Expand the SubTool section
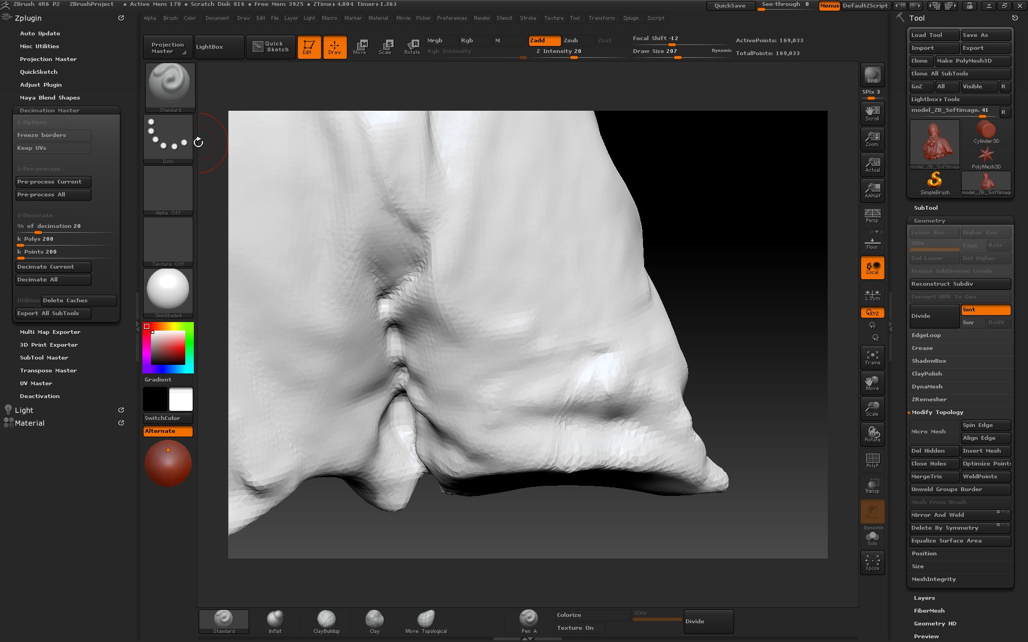This screenshot has width=1028, height=642. tap(926, 208)
